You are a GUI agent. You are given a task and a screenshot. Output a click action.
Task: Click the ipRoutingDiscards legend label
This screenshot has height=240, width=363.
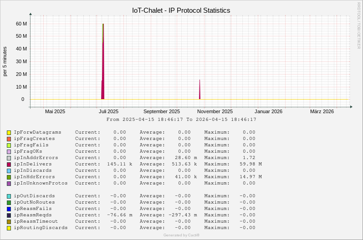coord(41,228)
